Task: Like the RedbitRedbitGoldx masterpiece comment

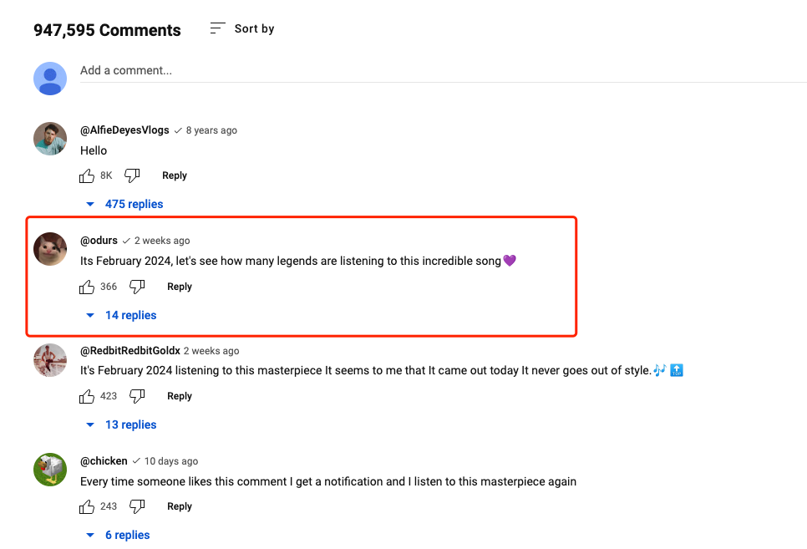Action: click(x=87, y=396)
